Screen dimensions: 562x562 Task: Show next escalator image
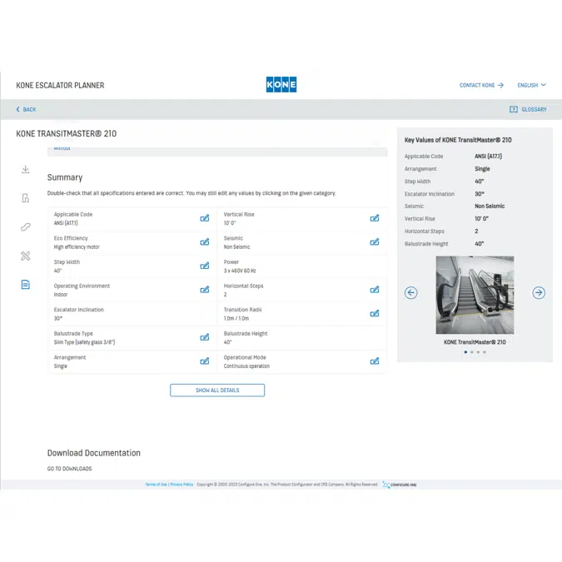coord(539,293)
